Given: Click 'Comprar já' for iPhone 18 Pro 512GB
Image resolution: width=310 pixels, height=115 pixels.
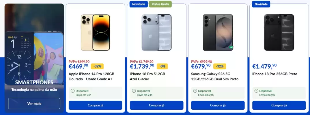Looking at the screenshot, I should pyautogui.click(x=156, y=105).
